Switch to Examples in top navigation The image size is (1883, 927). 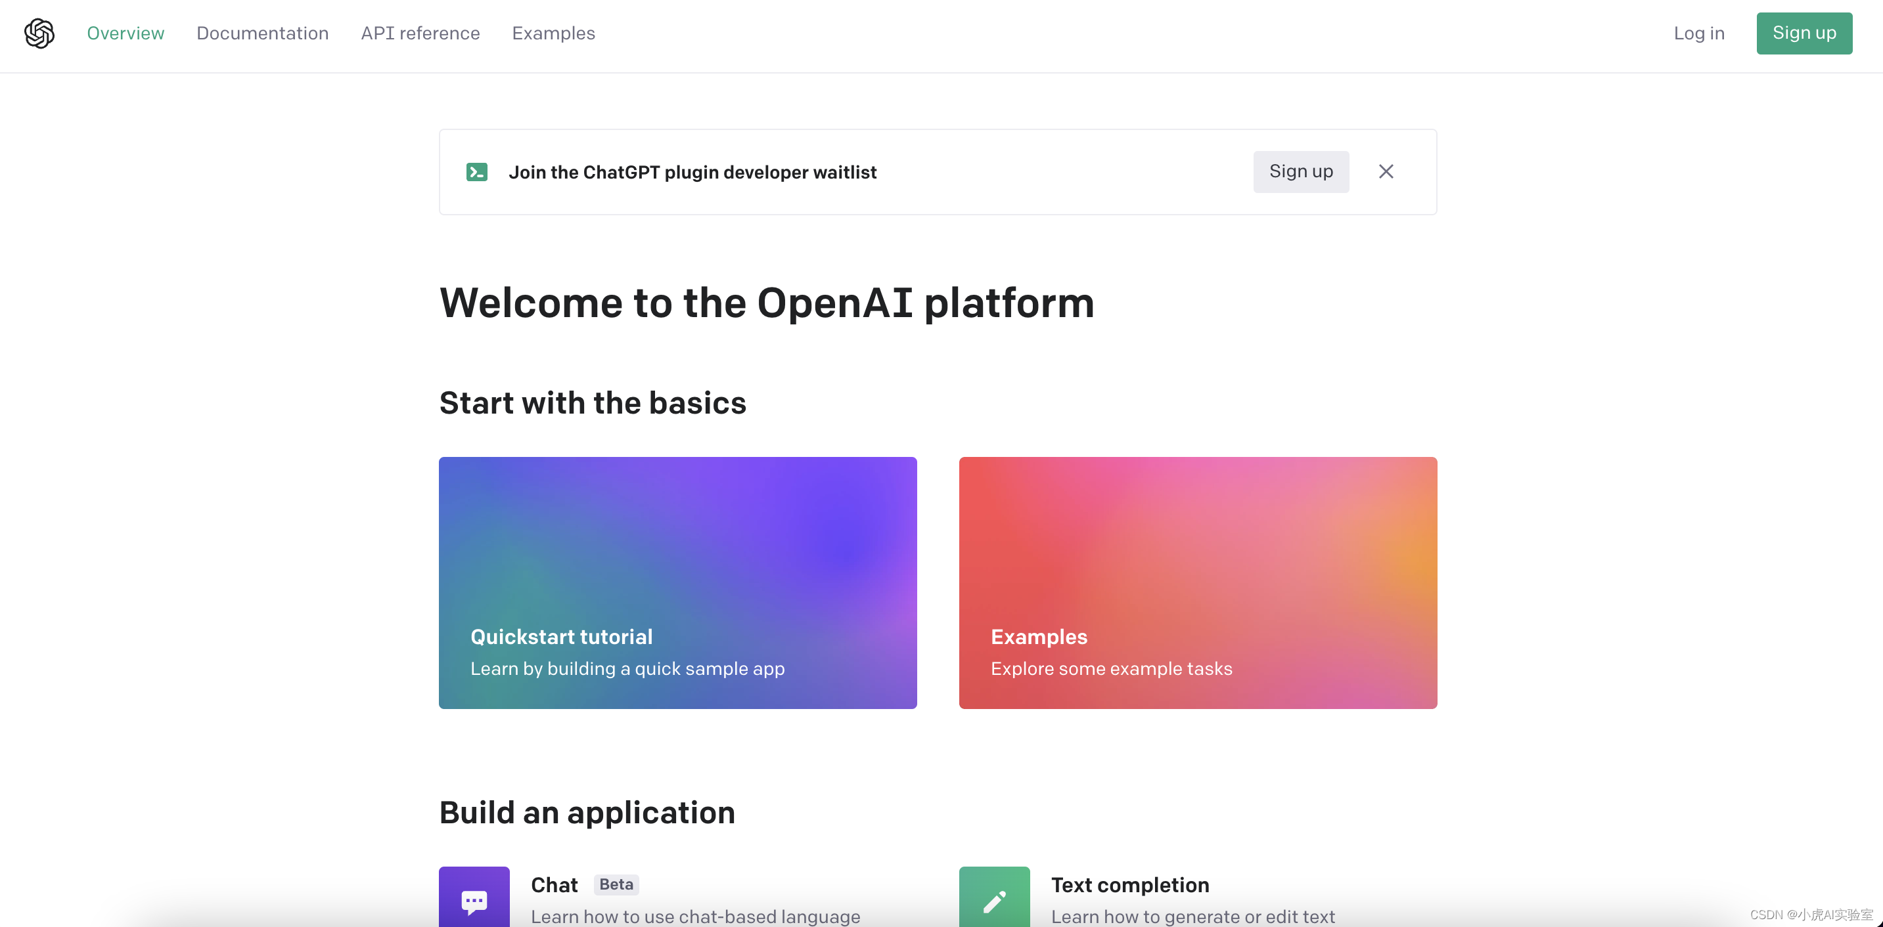coord(553,33)
